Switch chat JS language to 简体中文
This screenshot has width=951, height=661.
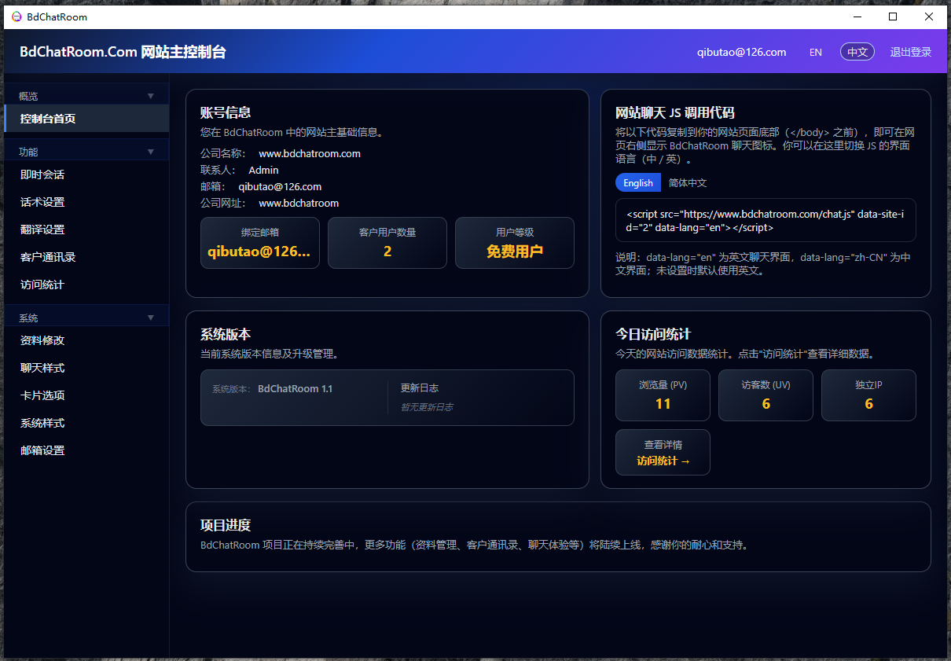point(687,182)
